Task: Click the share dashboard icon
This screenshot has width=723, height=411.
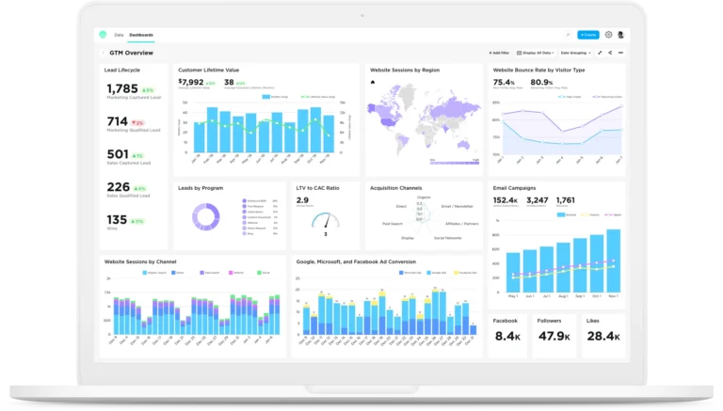Action: click(610, 53)
